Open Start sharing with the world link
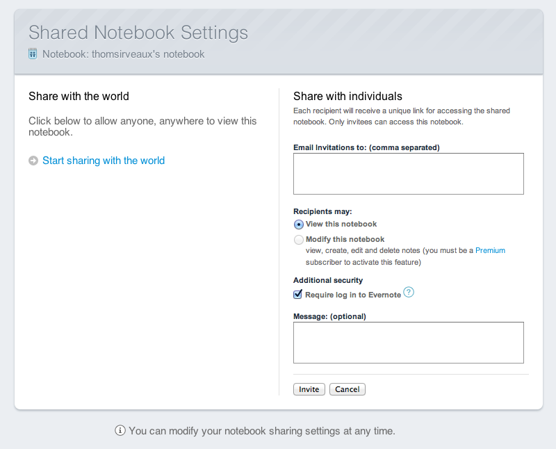Screen dimensions: 556x449 tap(104, 161)
